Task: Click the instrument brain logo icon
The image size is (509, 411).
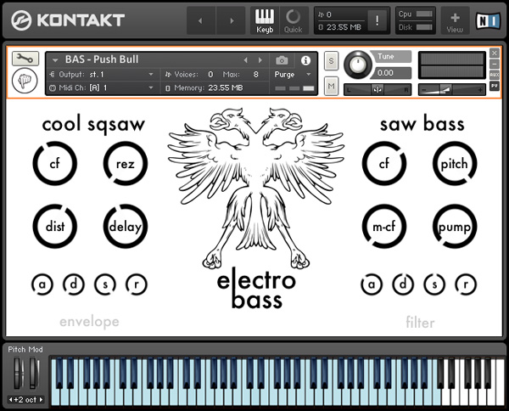Action: 25,81
